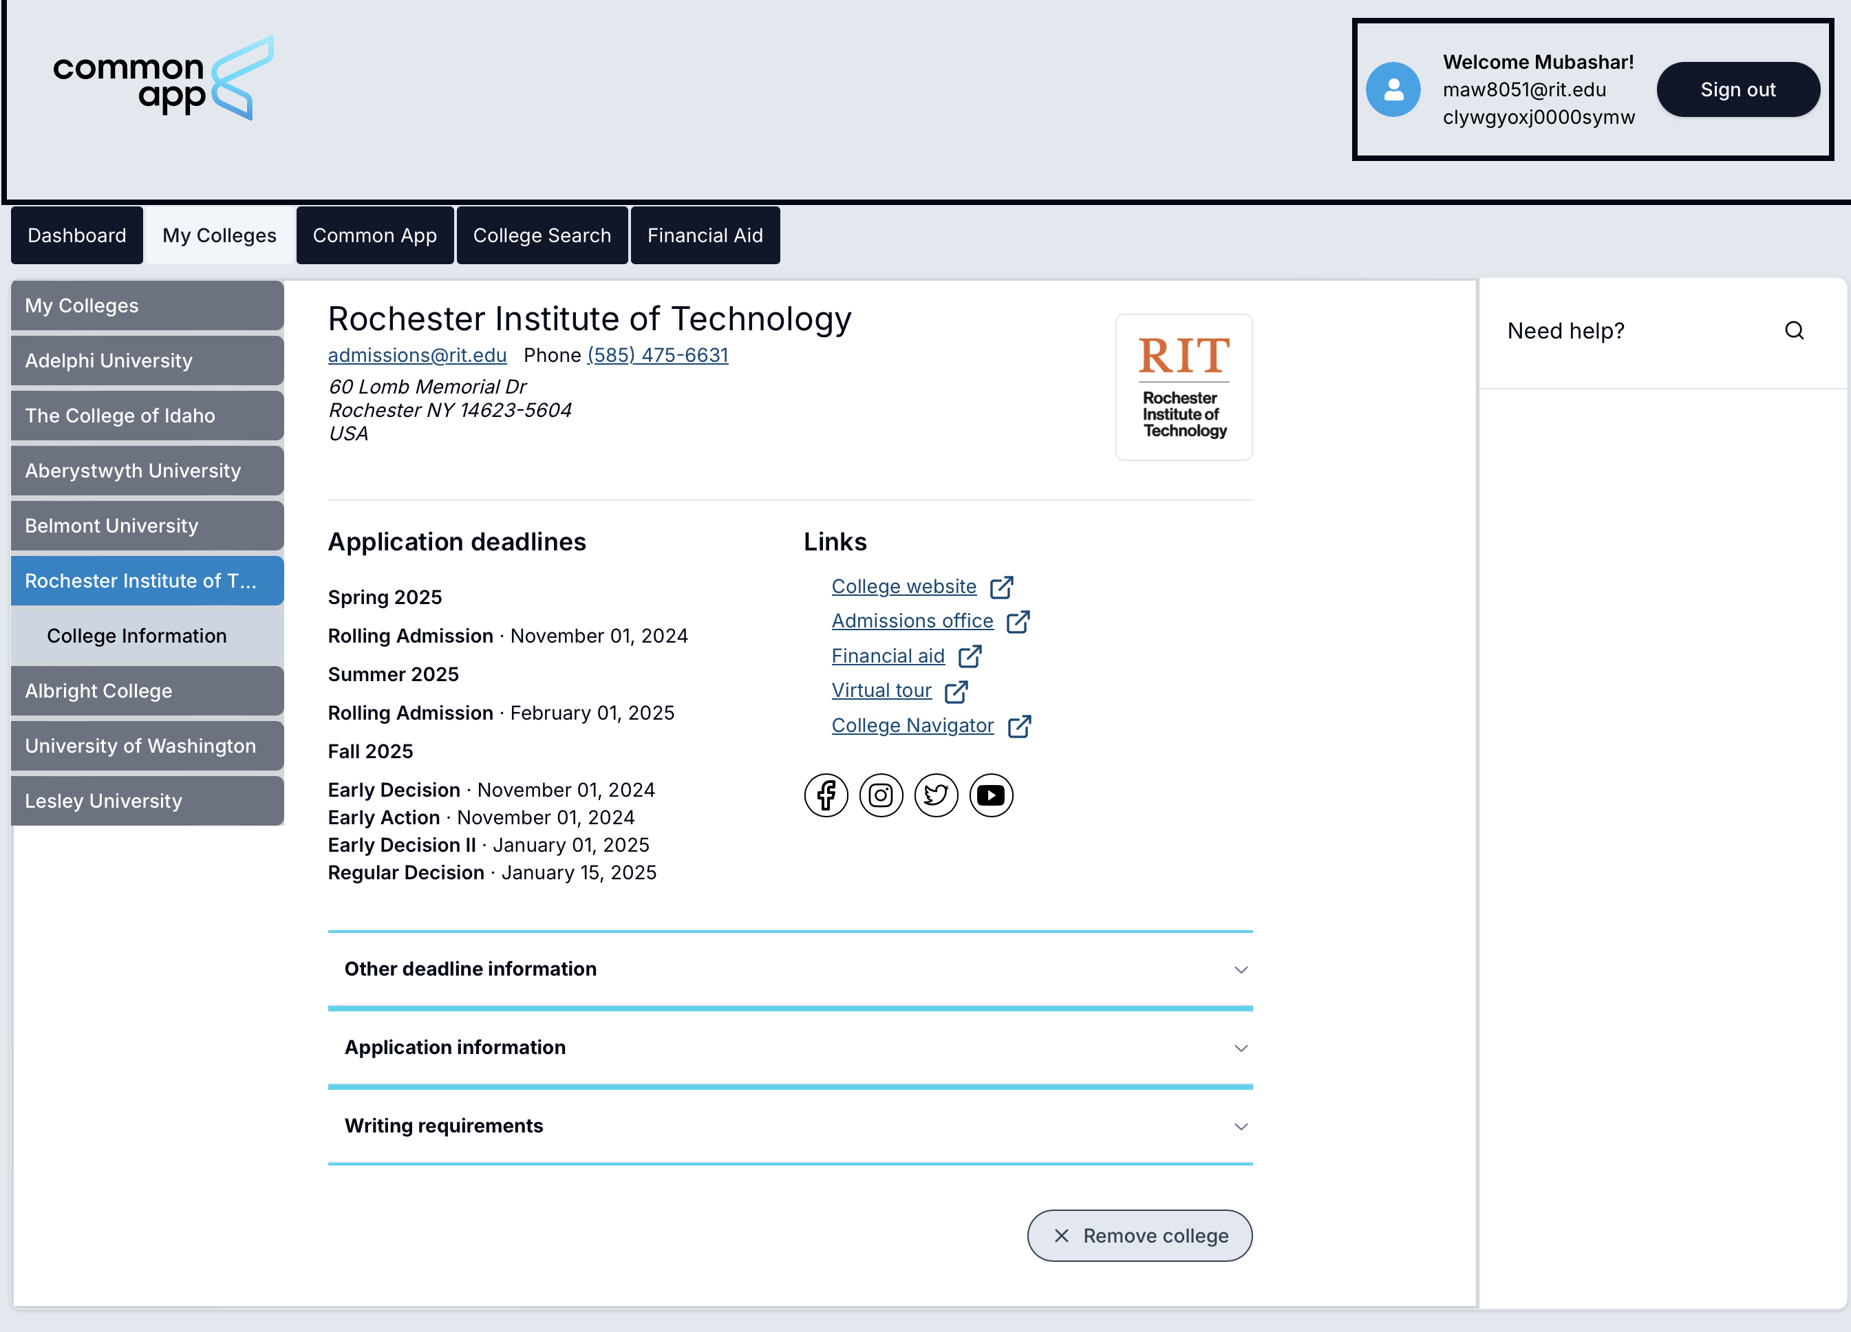The width and height of the screenshot is (1851, 1332).
Task: Open the Virtual tour link
Action: 881,691
